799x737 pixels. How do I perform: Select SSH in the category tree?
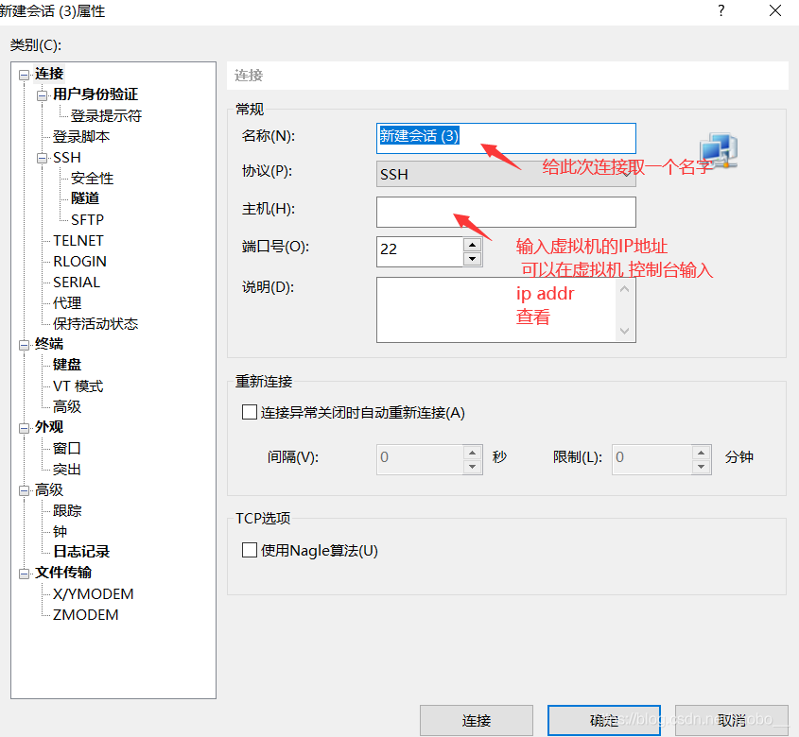67,158
